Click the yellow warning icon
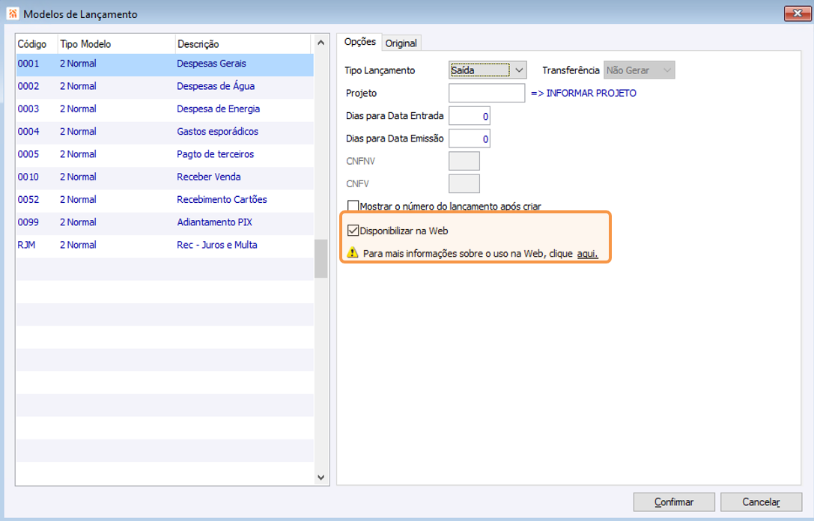The width and height of the screenshot is (814, 521). [x=353, y=253]
